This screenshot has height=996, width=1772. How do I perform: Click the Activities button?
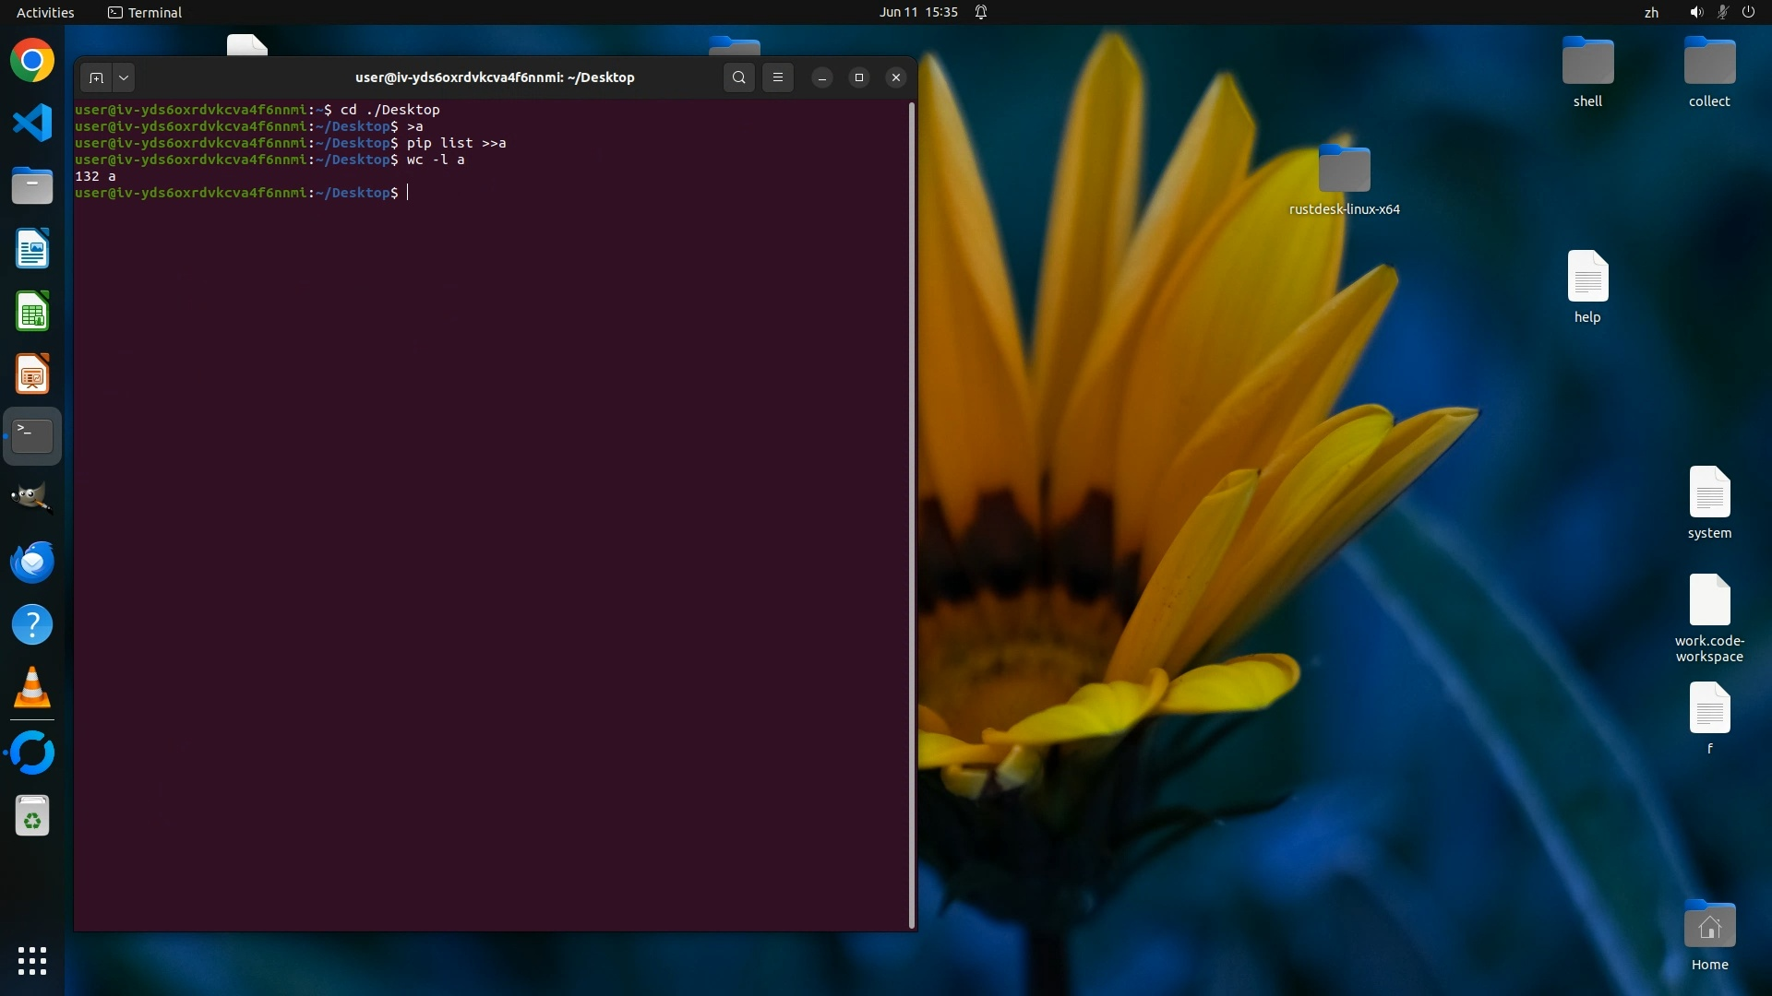(x=45, y=12)
